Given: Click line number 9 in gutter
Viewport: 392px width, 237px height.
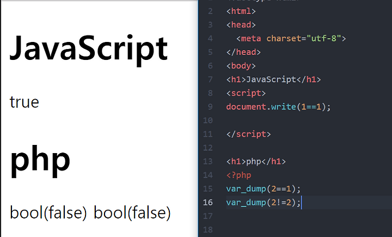Looking at the screenshot, I should (x=210, y=107).
